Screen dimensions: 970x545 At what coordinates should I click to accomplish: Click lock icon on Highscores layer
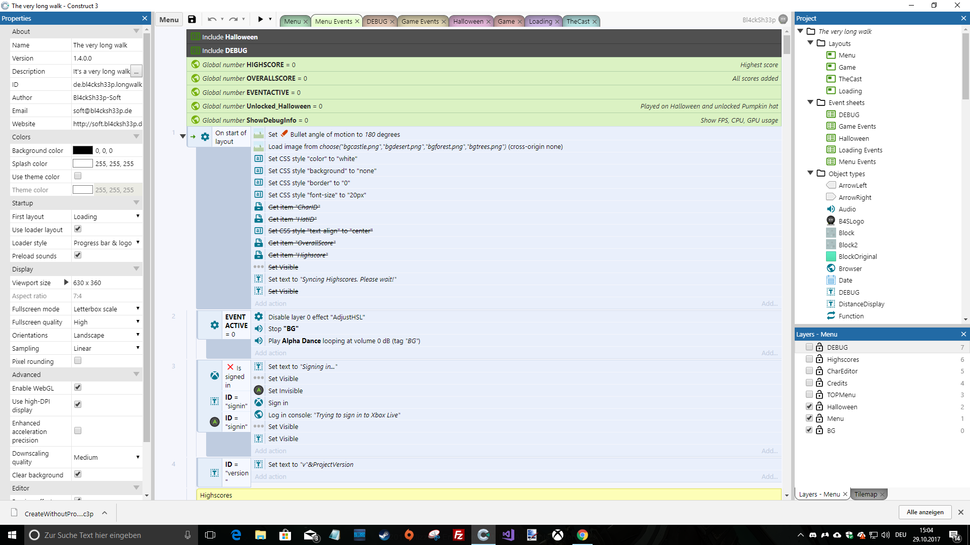click(x=819, y=359)
